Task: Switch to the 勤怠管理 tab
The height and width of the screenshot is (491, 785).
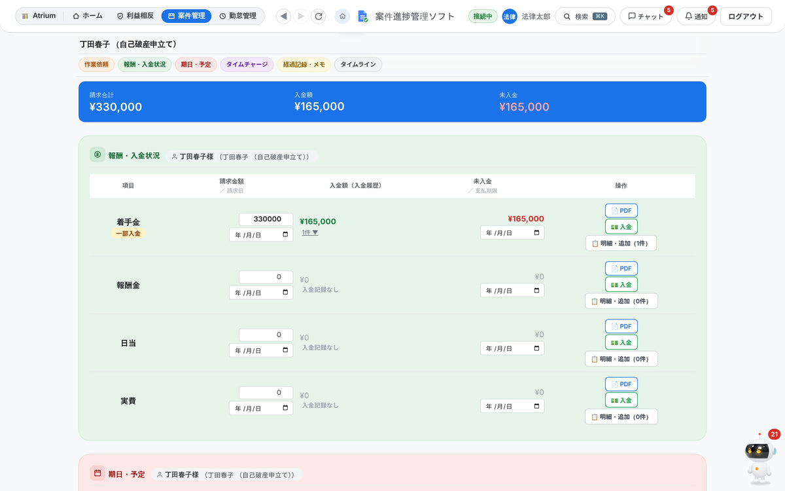Action: (237, 16)
